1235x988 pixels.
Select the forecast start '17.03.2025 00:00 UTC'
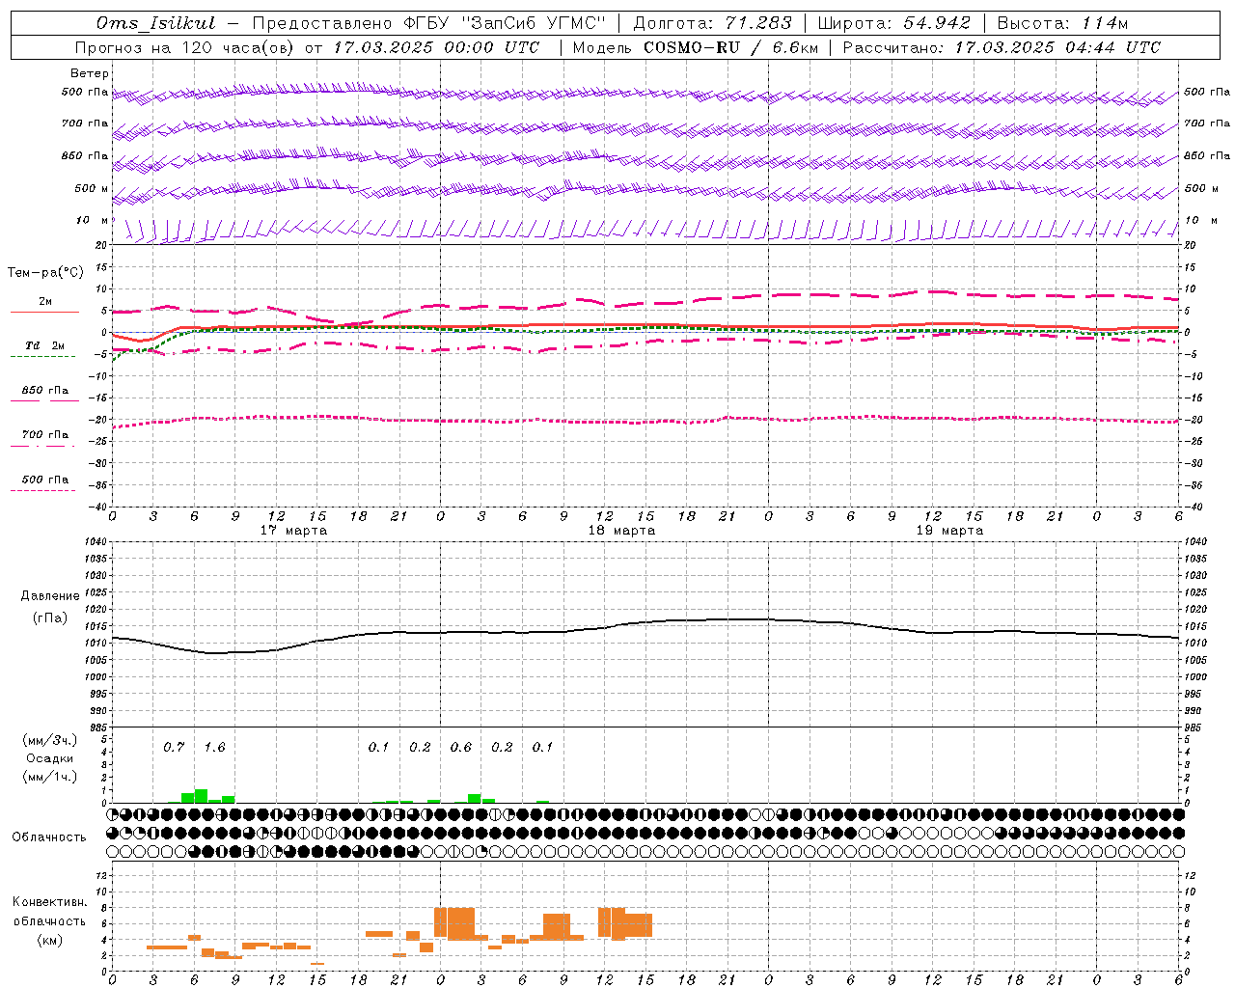[436, 47]
